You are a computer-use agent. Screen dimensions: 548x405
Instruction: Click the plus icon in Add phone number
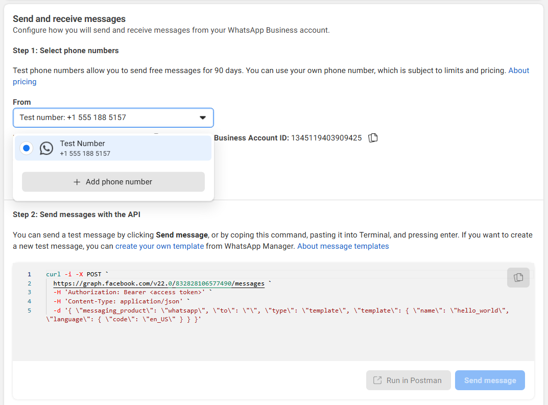click(77, 182)
